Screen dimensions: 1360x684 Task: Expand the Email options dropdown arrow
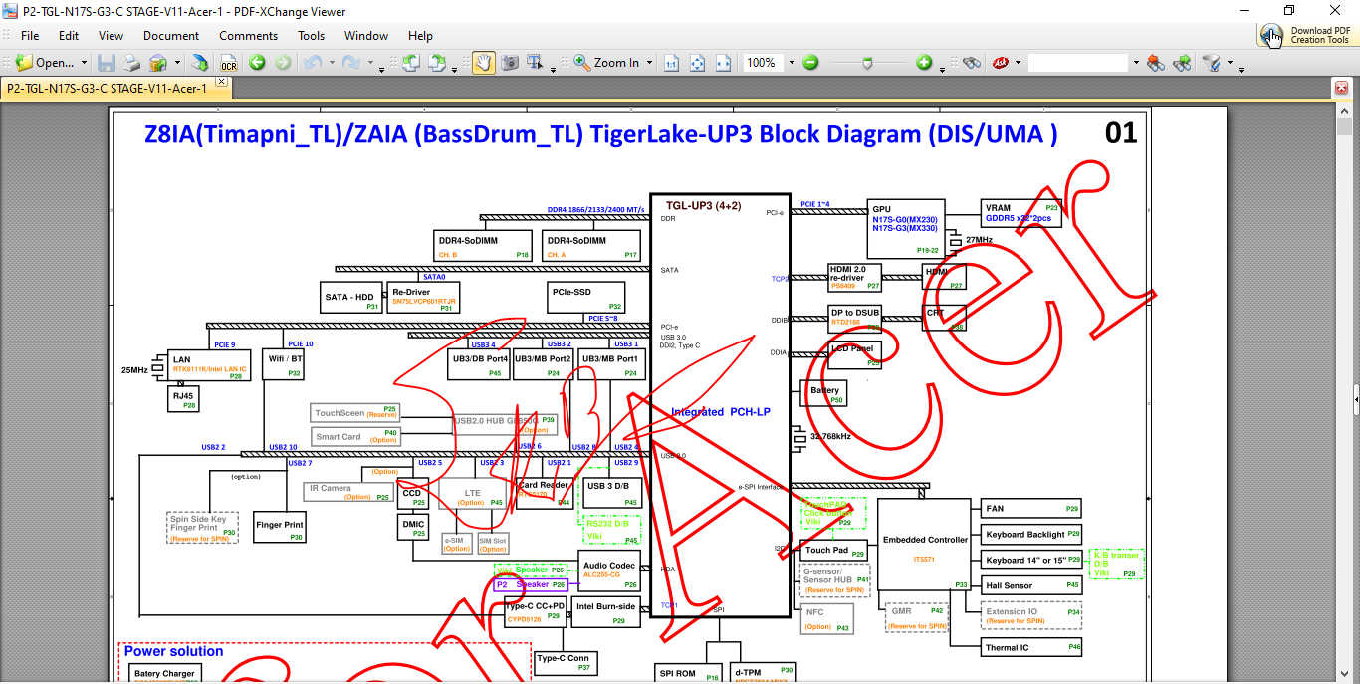tap(177, 63)
